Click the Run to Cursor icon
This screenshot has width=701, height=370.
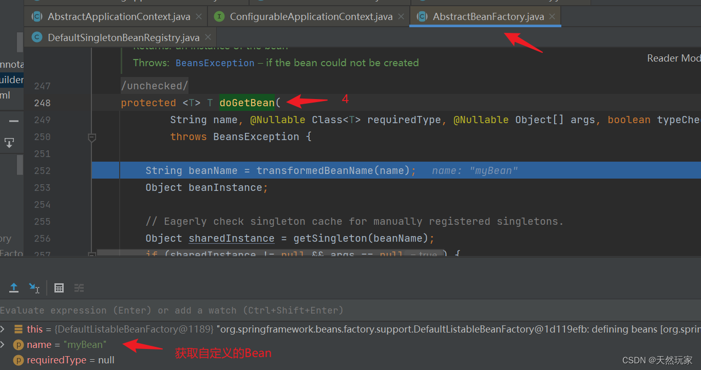click(34, 288)
